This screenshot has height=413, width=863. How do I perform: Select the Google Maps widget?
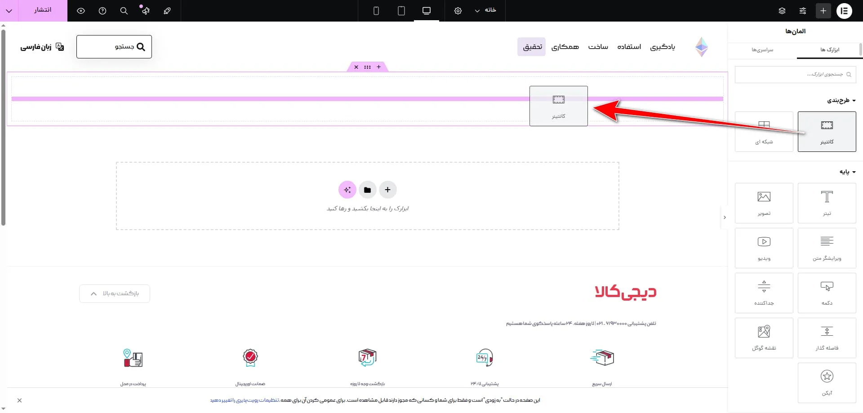[x=764, y=338]
